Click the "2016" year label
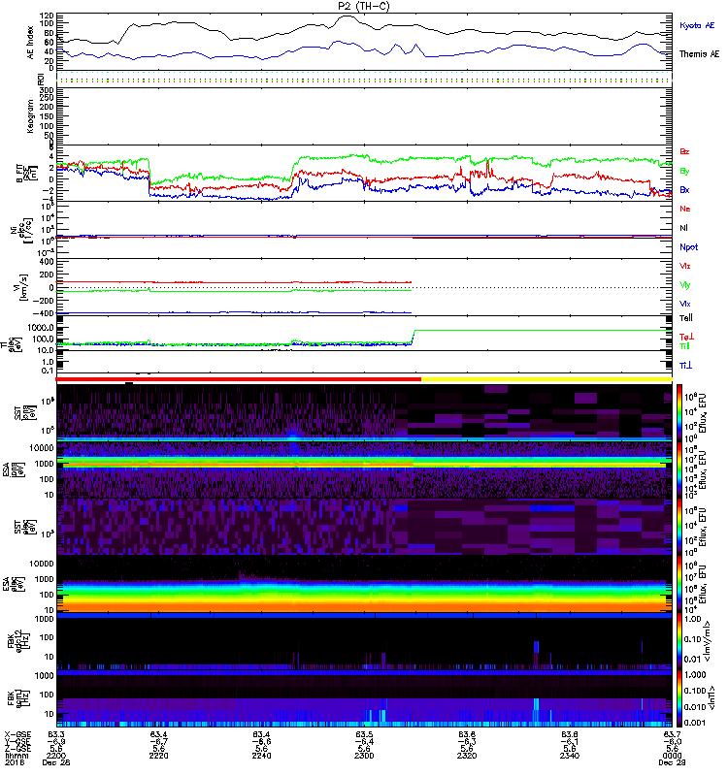 [x=15, y=762]
